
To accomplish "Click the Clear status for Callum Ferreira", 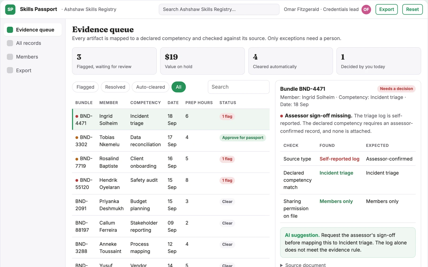I will pyautogui.click(x=227, y=223).
